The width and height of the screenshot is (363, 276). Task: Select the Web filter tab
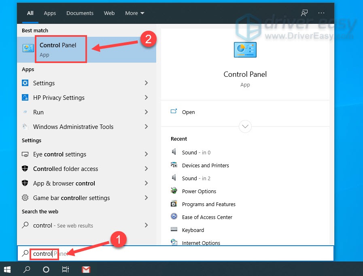[x=109, y=13]
